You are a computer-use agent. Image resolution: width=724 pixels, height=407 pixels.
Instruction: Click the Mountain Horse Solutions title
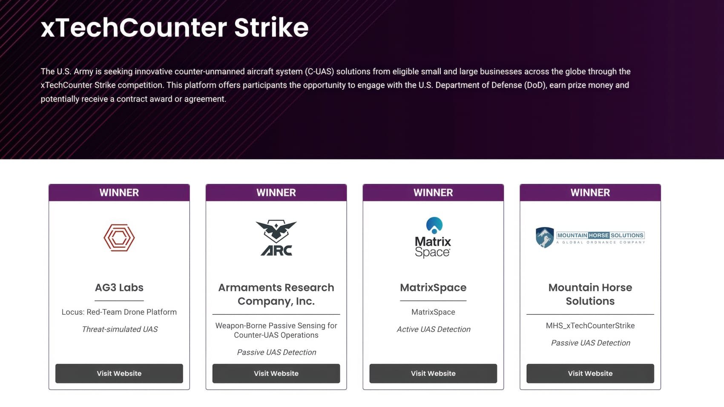click(590, 294)
